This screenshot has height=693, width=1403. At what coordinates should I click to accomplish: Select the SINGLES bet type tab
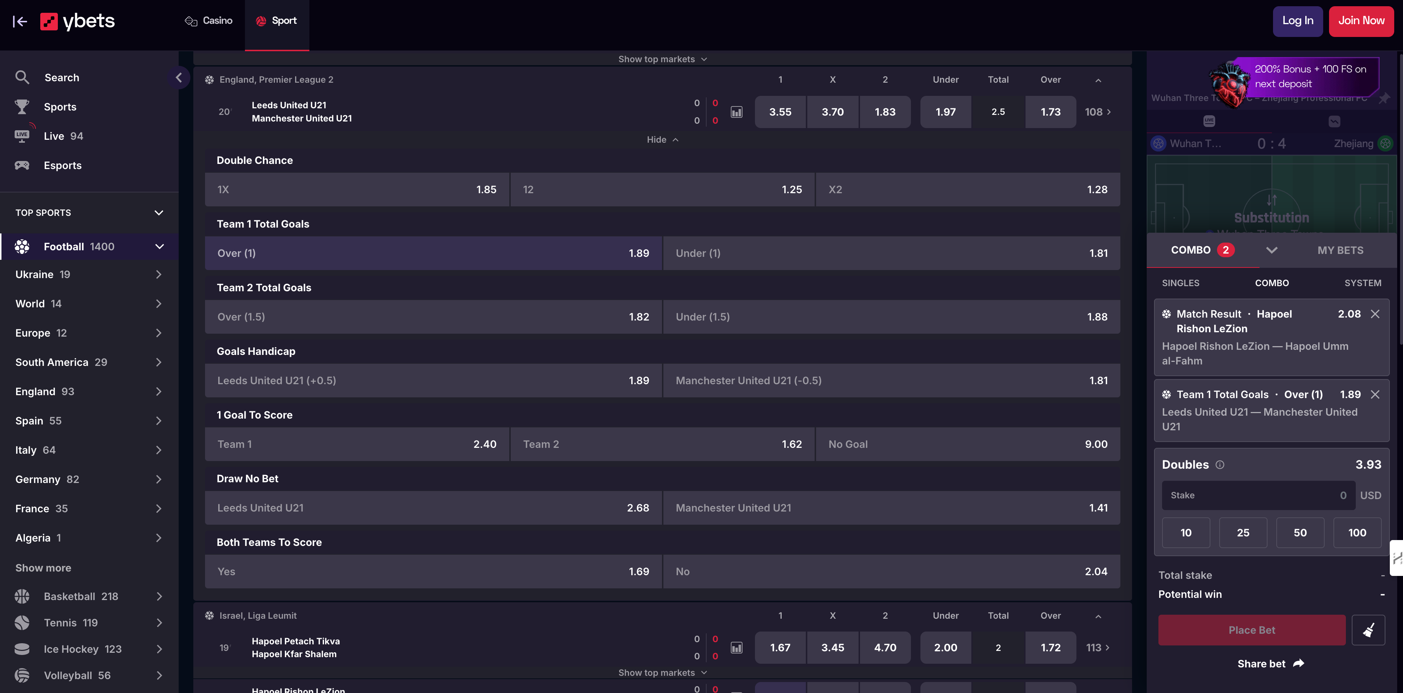(x=1180, y=283)
